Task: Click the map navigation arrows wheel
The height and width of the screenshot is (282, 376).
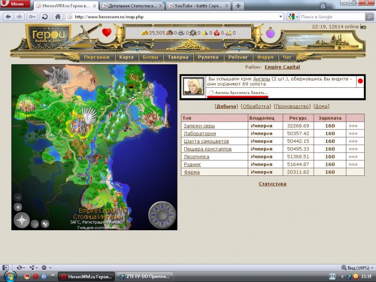Action: click(x=162, y=215)
